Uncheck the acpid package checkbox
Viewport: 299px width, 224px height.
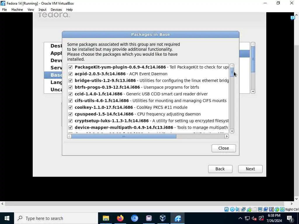click(71, 74)
